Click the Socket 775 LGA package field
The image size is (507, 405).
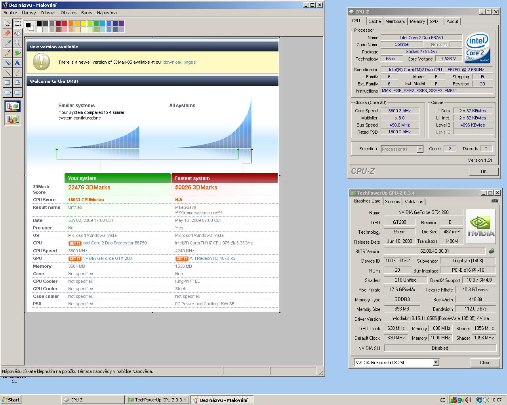click(x=421, y=51)
